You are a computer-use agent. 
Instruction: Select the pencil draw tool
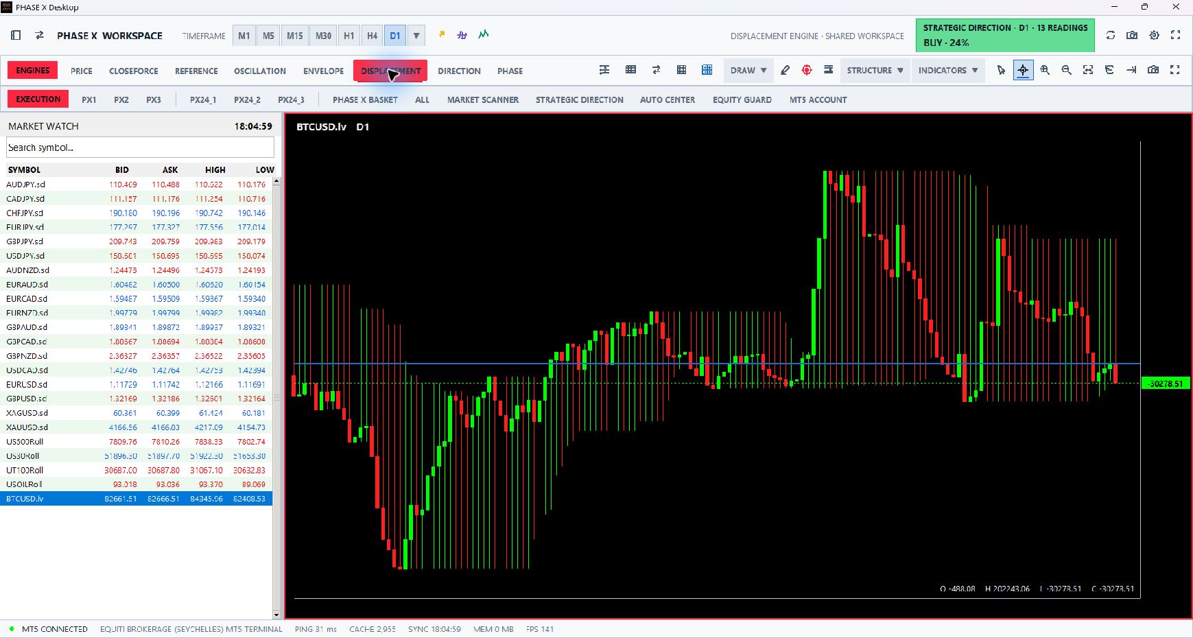coord(786,70)
